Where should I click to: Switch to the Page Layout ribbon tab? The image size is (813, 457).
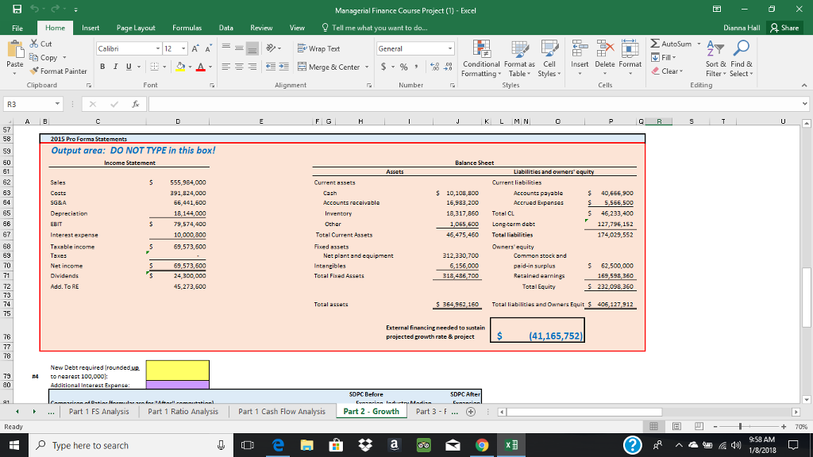[x=136, y=28]
